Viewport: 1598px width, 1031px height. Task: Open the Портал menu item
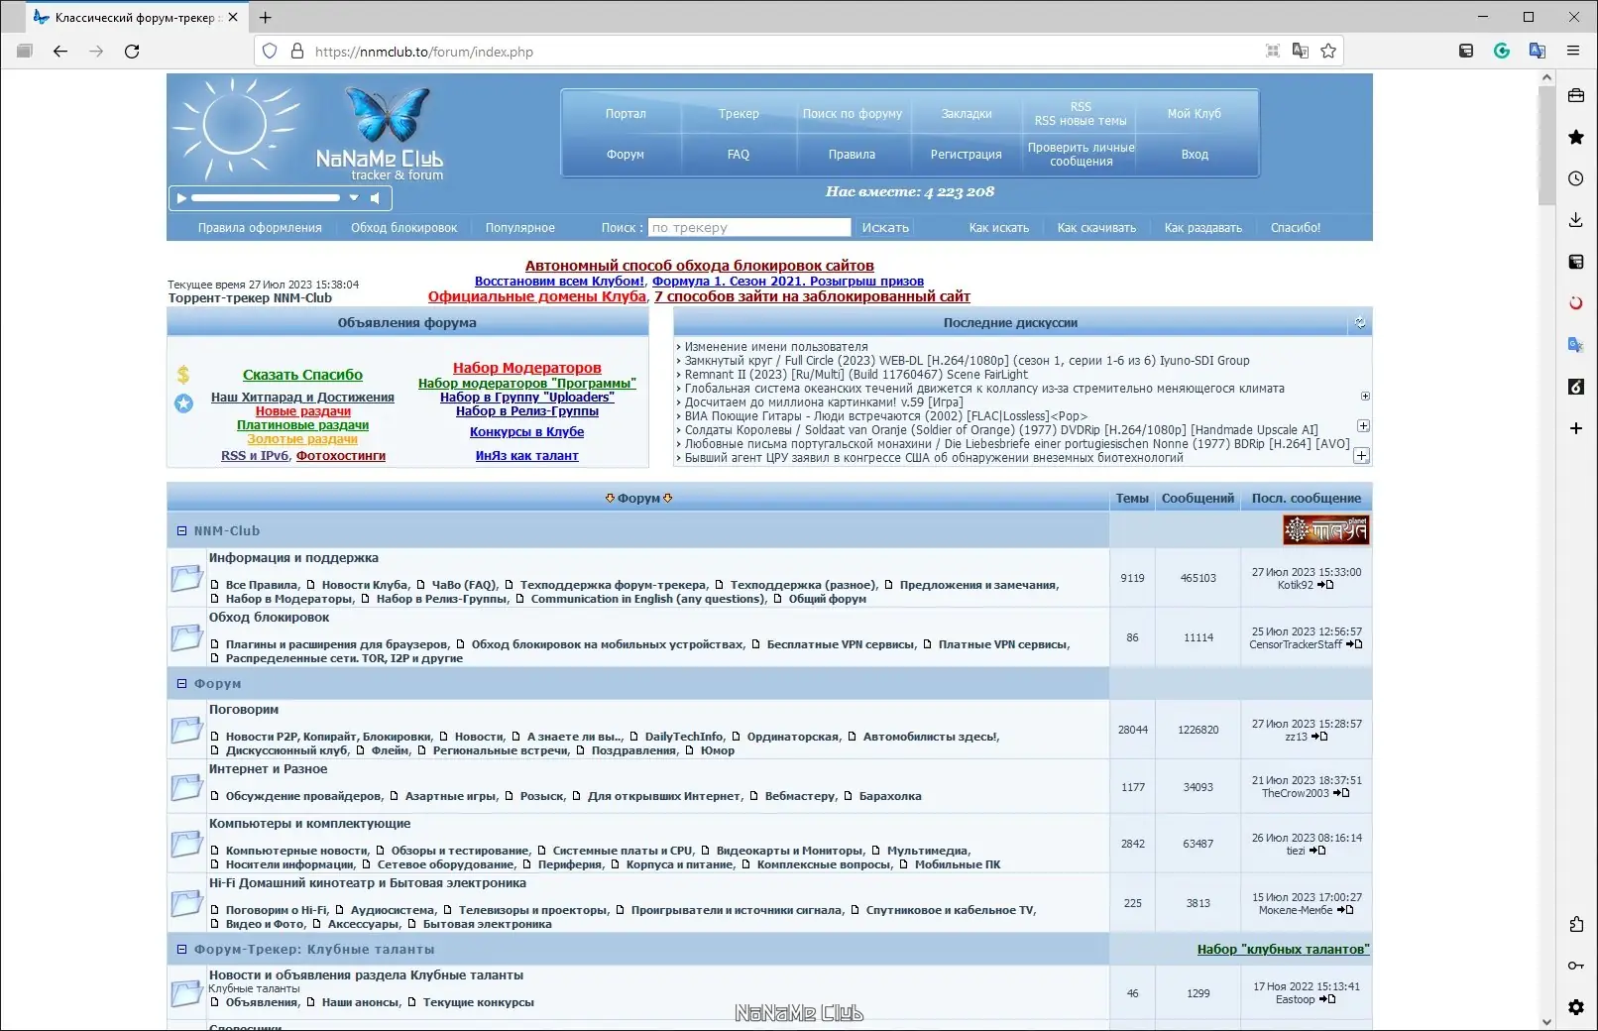pyautogui.click(x=626, y=114)
